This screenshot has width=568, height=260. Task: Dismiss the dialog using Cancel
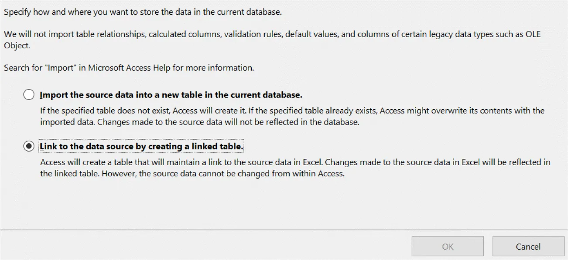click(x=528, y=246)
